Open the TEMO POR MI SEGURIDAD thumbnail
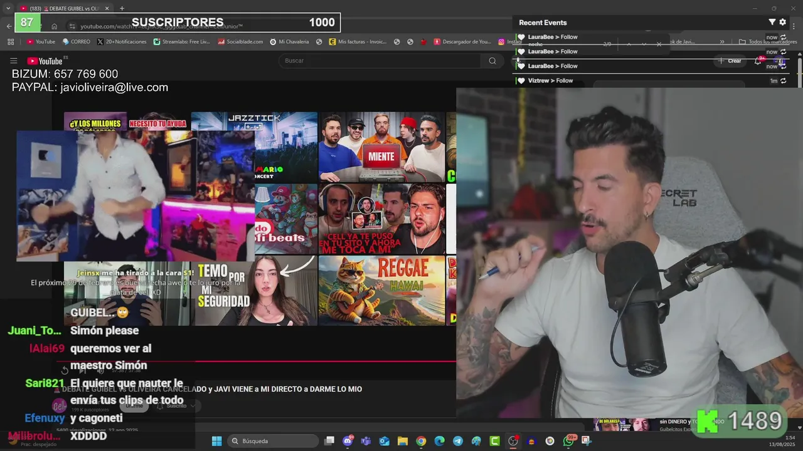The width and height of the screenshot is (803, 451). pos(255,291)
